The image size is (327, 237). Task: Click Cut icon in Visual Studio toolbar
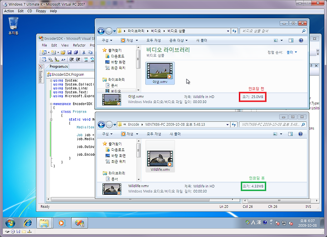point(84,52)
